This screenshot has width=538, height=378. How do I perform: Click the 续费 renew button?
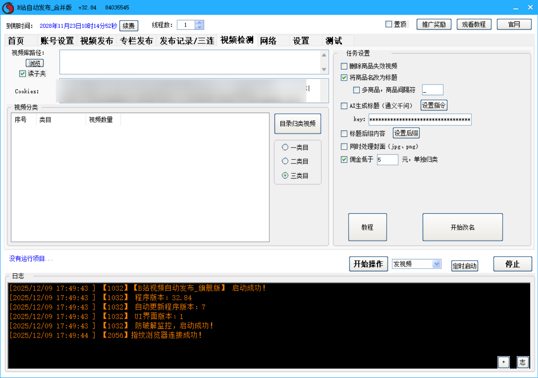(128, 26)
